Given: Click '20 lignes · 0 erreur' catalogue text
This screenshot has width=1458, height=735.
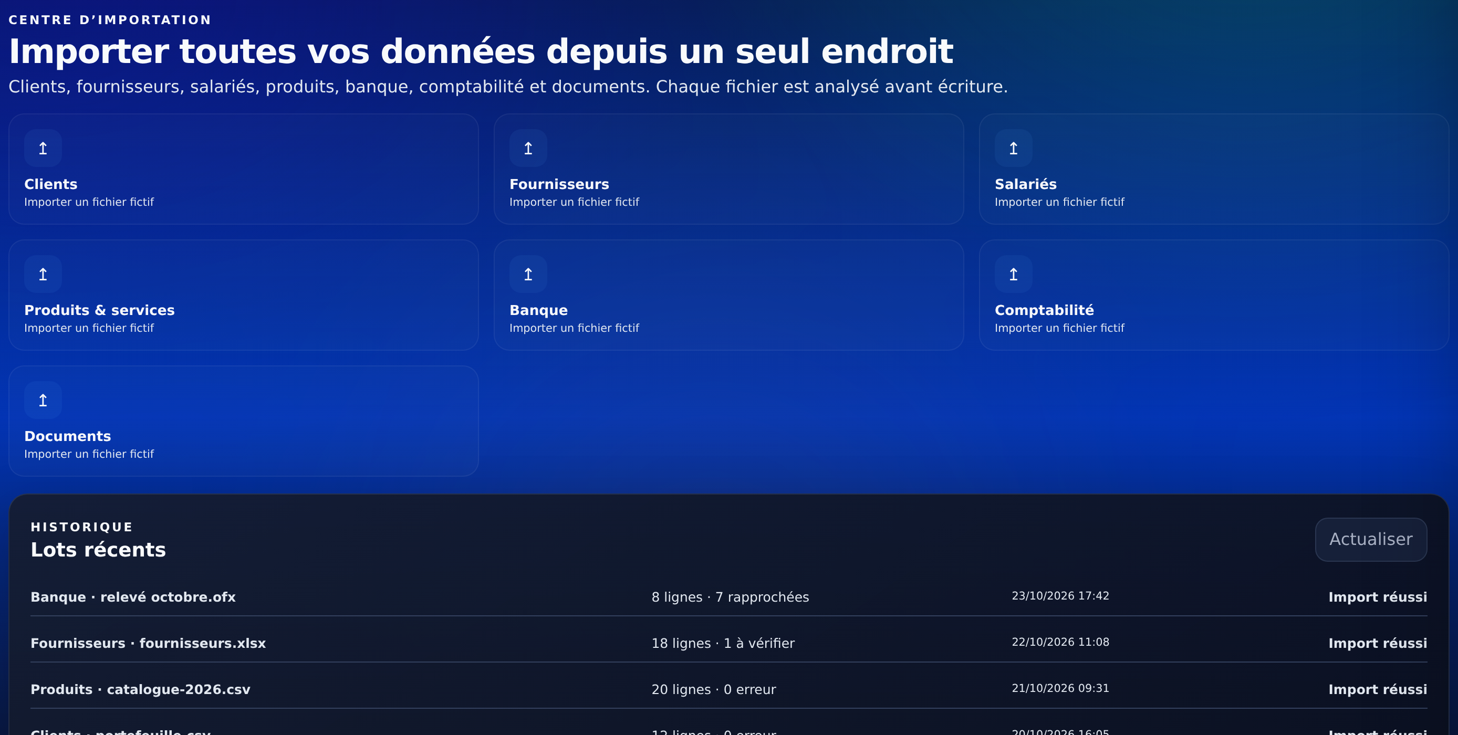Looking at the screenshot, I should click(714, 690).
